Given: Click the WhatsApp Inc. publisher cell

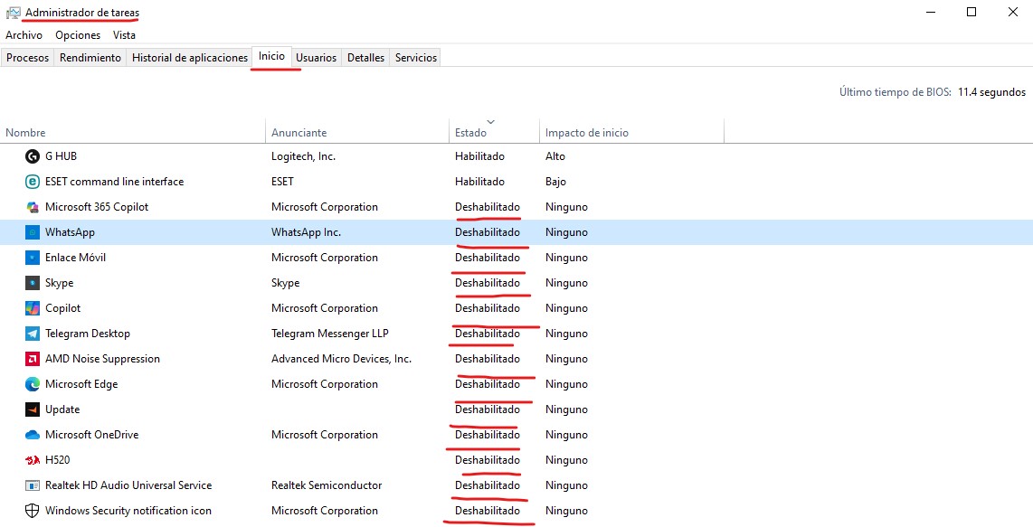Looking at the screenshot, I should pyautogui.click(x=307, y=232).
